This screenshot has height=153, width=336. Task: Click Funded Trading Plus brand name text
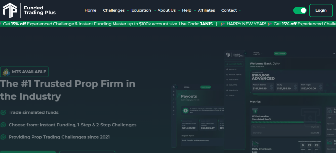coord(40,10)
